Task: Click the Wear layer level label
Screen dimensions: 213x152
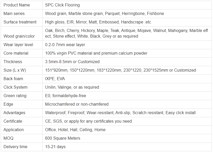Action: 18,45
